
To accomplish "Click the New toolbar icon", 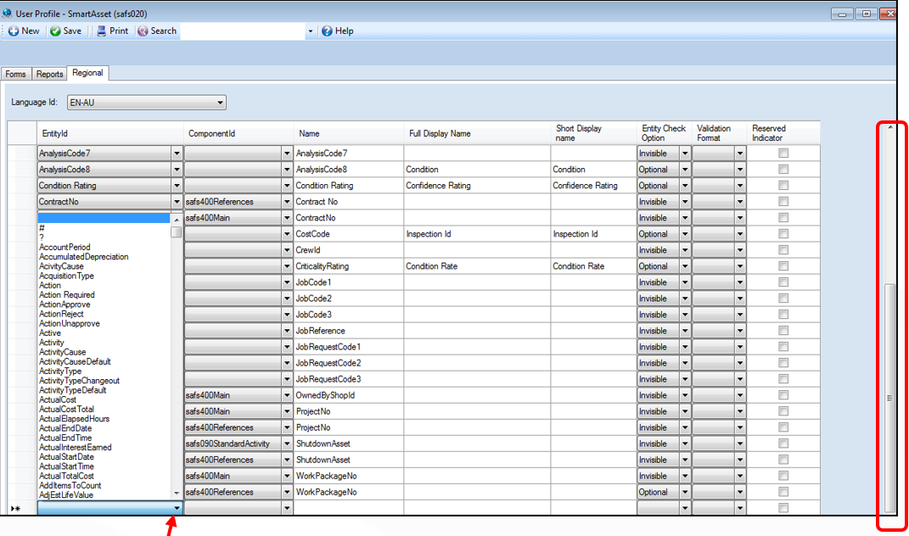I will coord(14,31).
